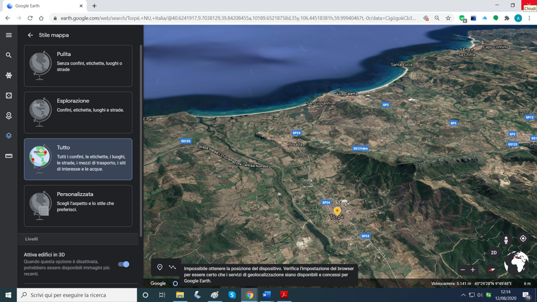Open File Explorer from the taskbar

[x=180, y=295]
